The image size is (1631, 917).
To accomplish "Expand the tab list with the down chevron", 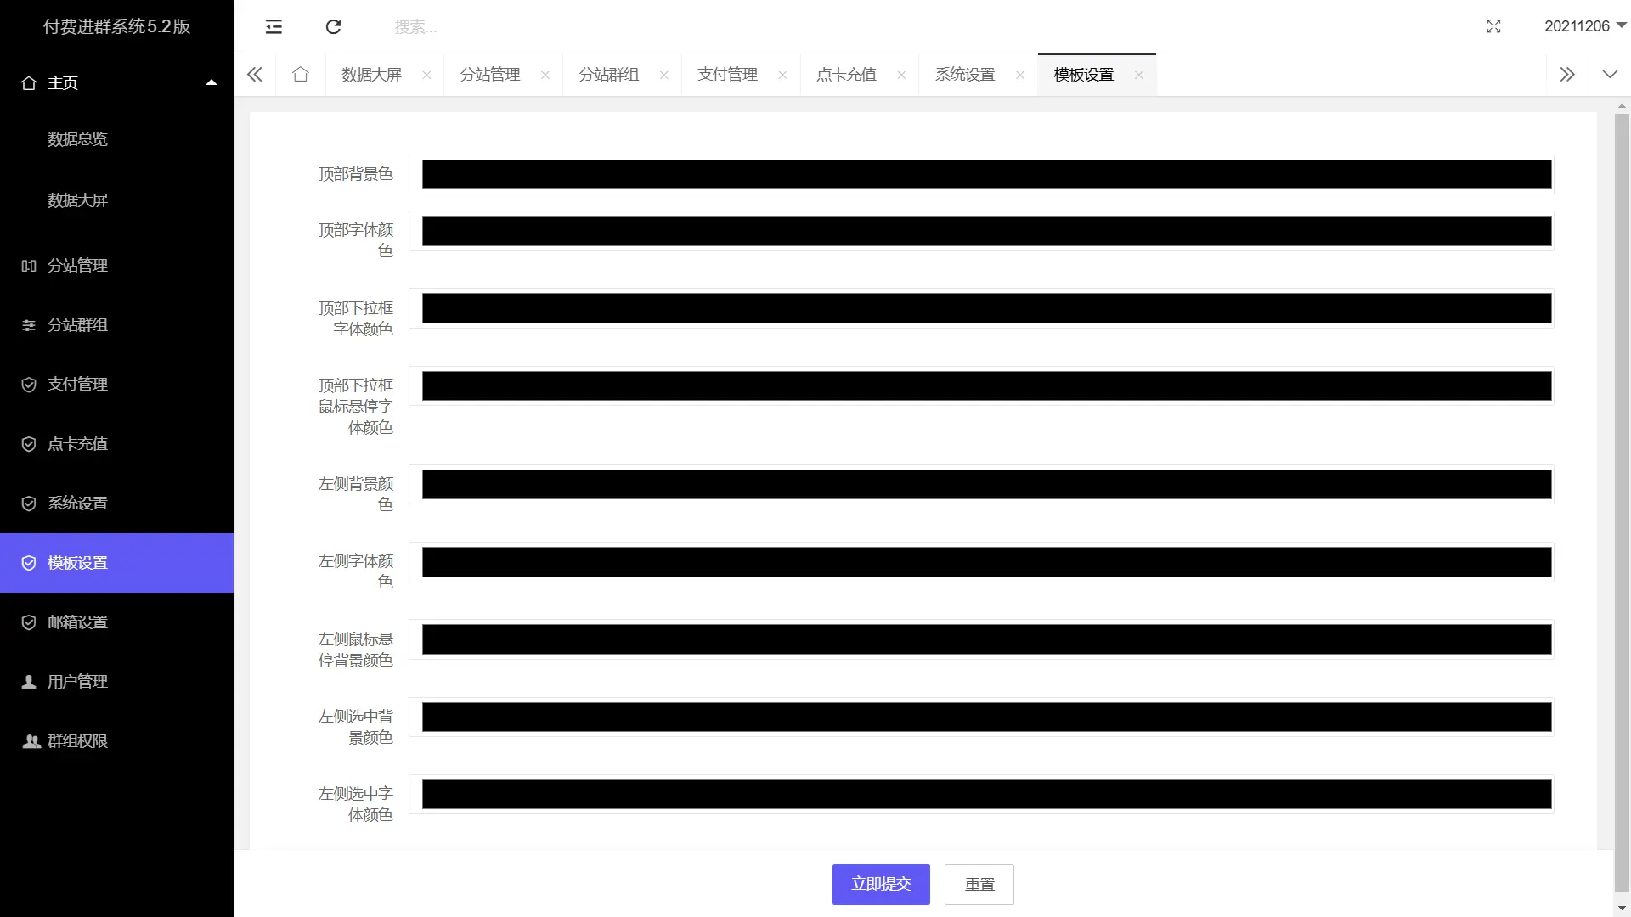I will pos(1610,74).
